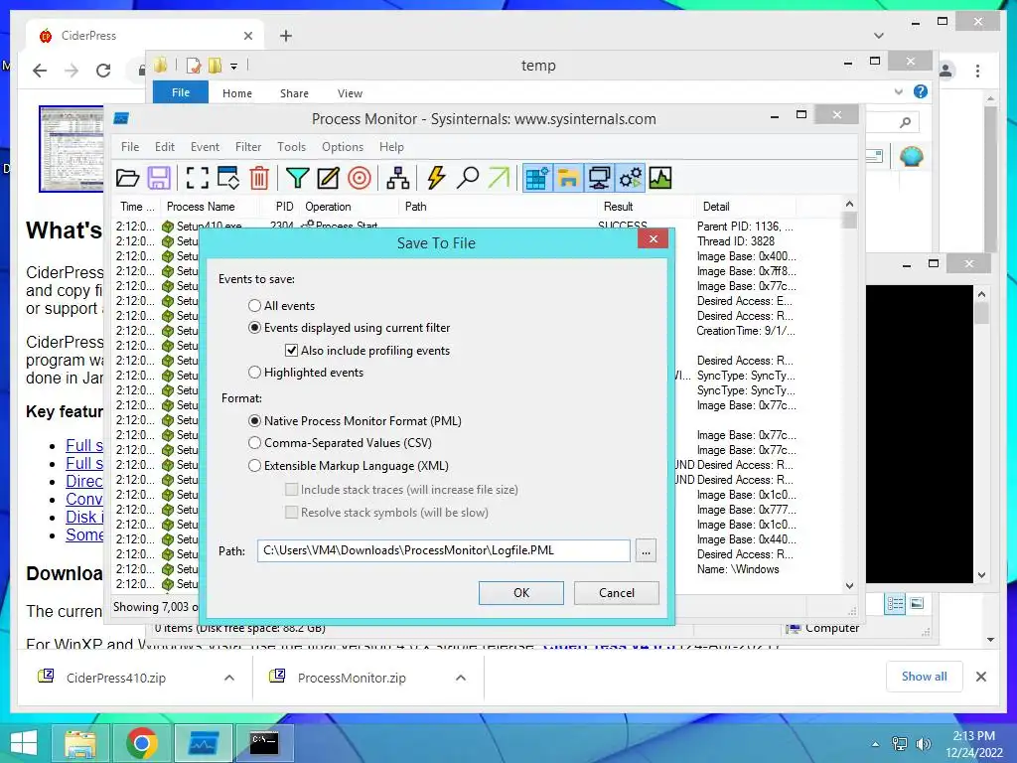Click the Clear trash can toolbar icon

(259, 178)
